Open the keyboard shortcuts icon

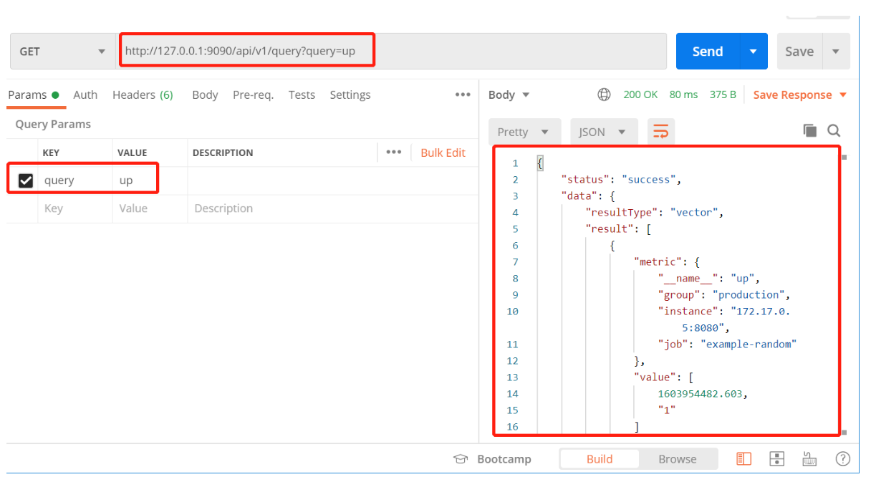(x=810, y=459)
